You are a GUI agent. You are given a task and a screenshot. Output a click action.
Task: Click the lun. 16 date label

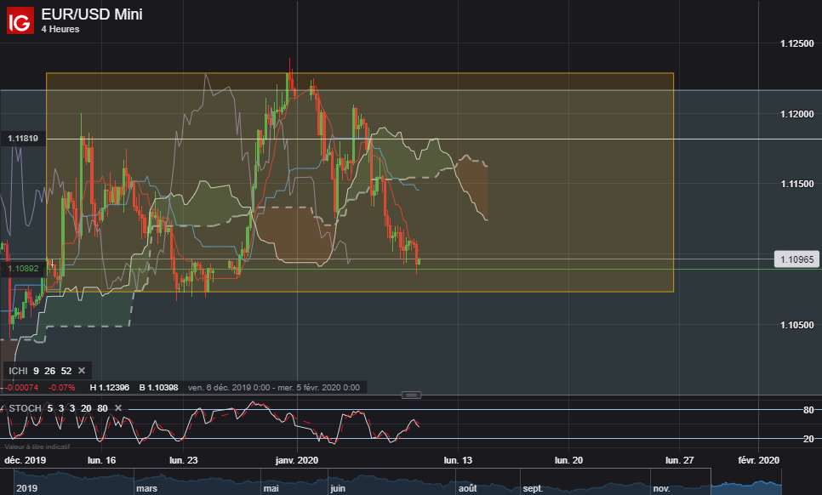coord(102,460)
